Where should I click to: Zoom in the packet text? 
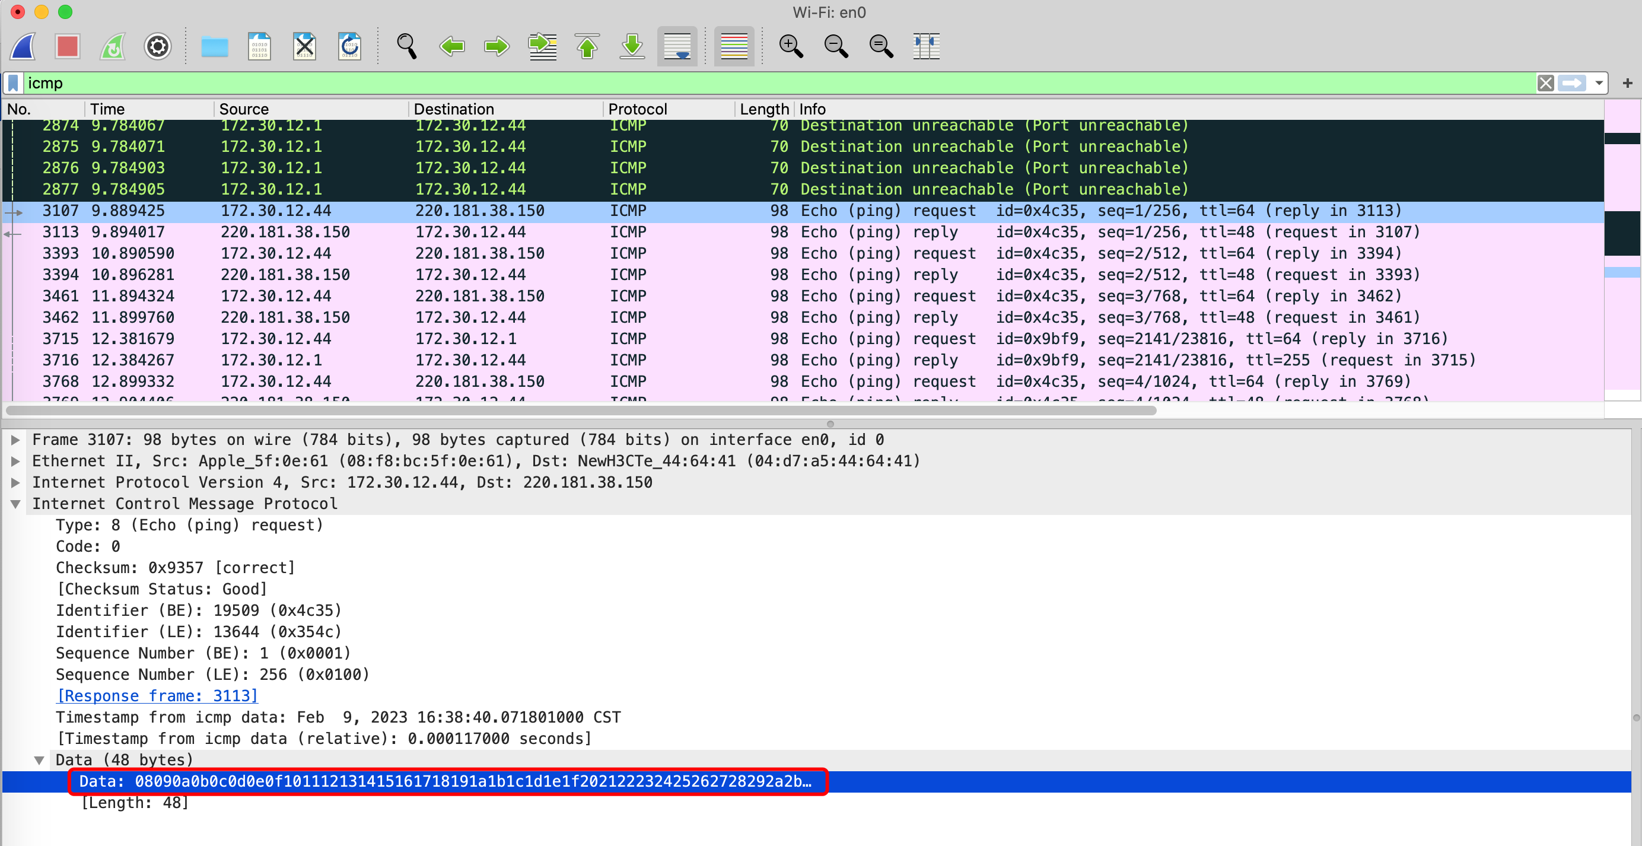click(791, 46)
